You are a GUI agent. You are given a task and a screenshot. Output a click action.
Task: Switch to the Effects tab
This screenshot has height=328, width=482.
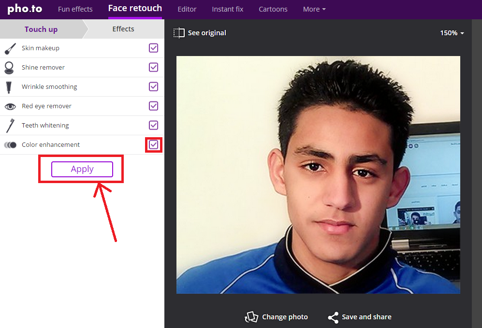click(x=123, y=29)
